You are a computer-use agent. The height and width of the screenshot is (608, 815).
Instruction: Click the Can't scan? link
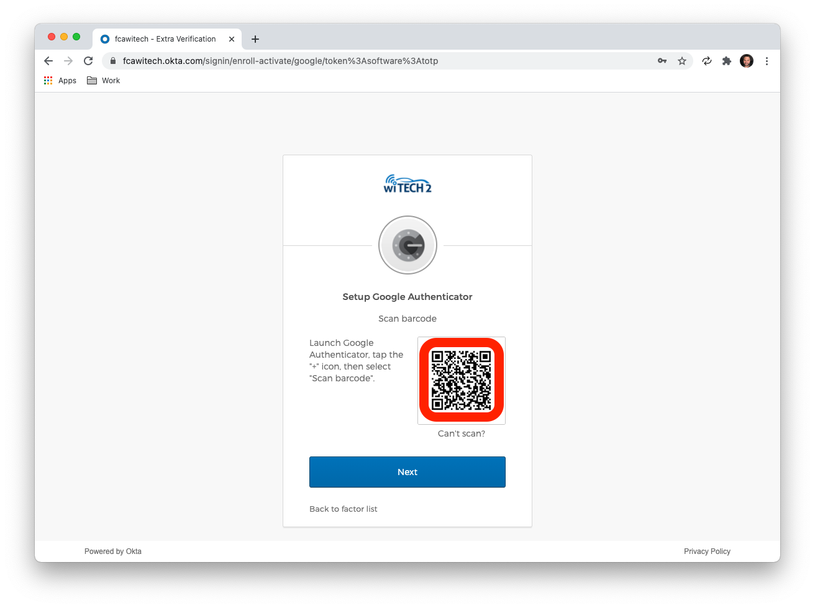(x=462, y=433)
